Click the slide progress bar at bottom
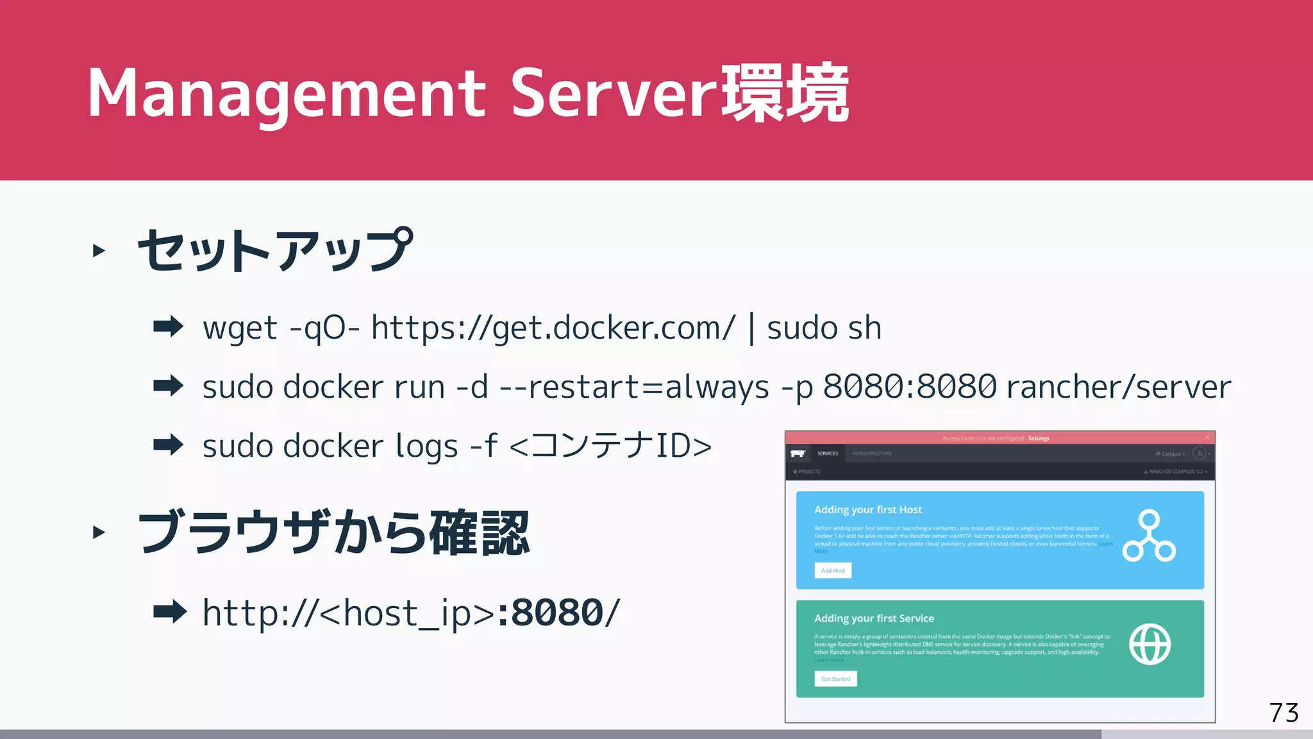1313x739 pixels. [656, 734]
